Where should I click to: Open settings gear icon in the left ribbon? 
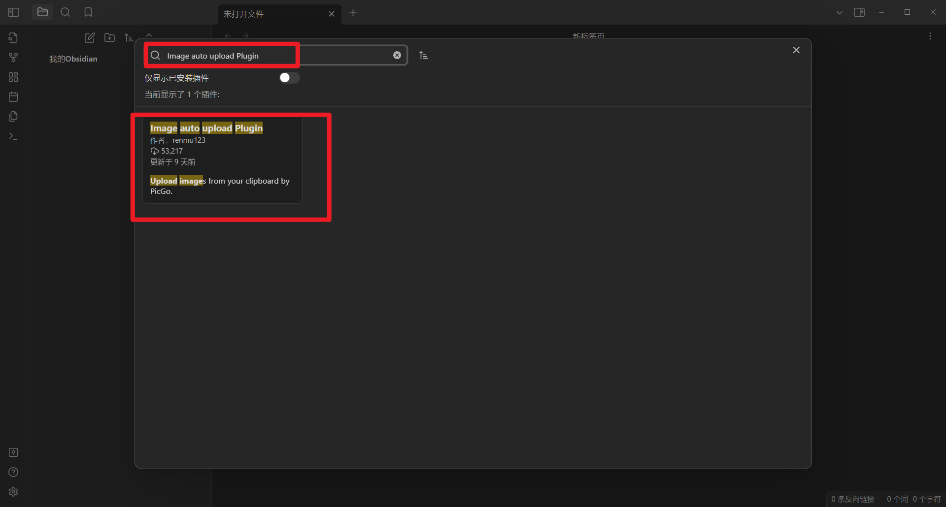coord(13,492)
